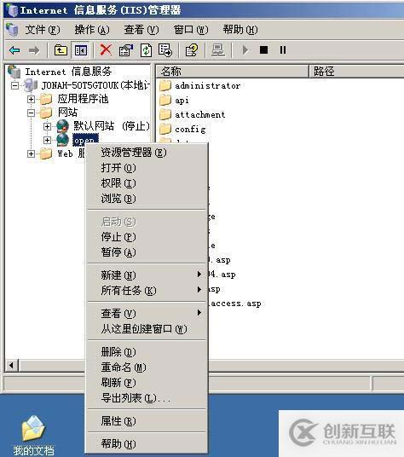Choose 重命名(M) in the context menu

[147, 367]
